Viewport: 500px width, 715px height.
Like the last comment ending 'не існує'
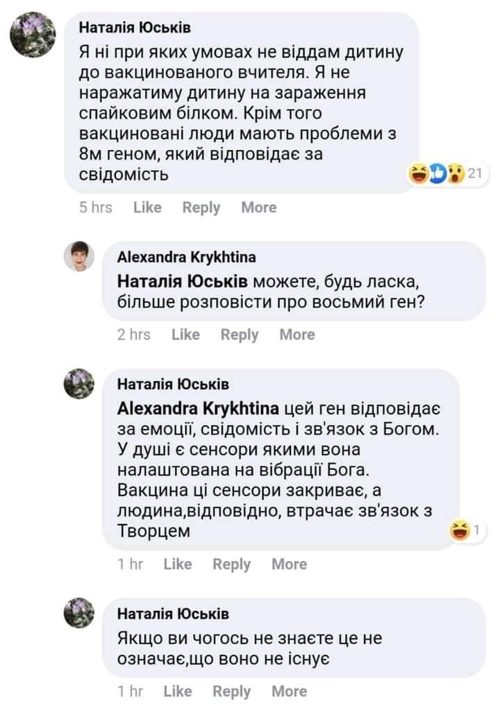pyautogui.click(x=177, y=691)
